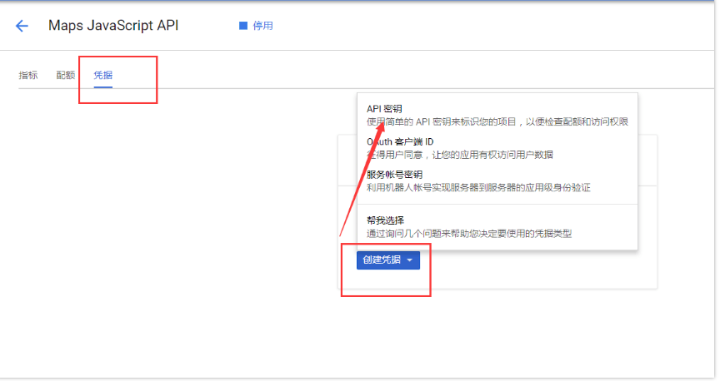The image size is (720, 381).
Task: Click the blue square stop icon
Action: pos(243,26)
